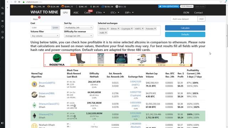
Task: Click the EthereumClassic coin logo
Action: [34, 105]
